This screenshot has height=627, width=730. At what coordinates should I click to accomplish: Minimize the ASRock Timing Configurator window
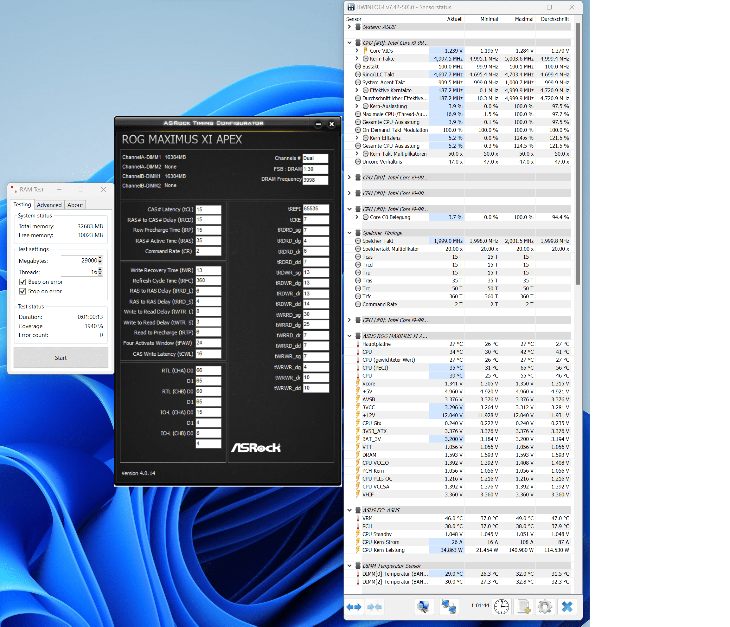click(x=318, y=124)
